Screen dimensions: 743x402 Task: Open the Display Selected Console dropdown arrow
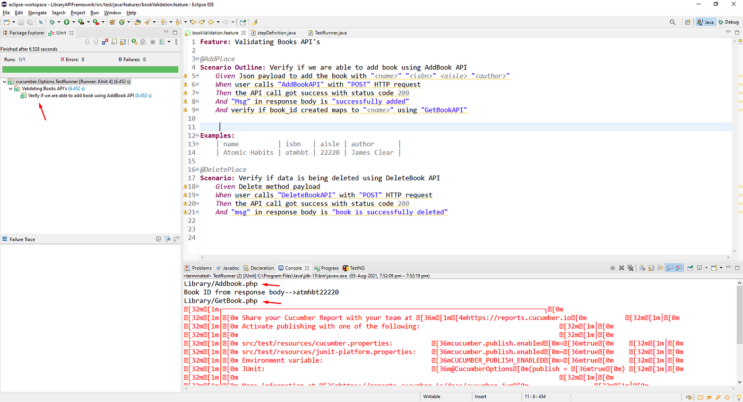tap(706, 268)
